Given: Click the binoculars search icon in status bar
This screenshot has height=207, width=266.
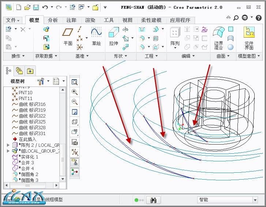Looking at the screenshot, I should [x=153, y=200].
